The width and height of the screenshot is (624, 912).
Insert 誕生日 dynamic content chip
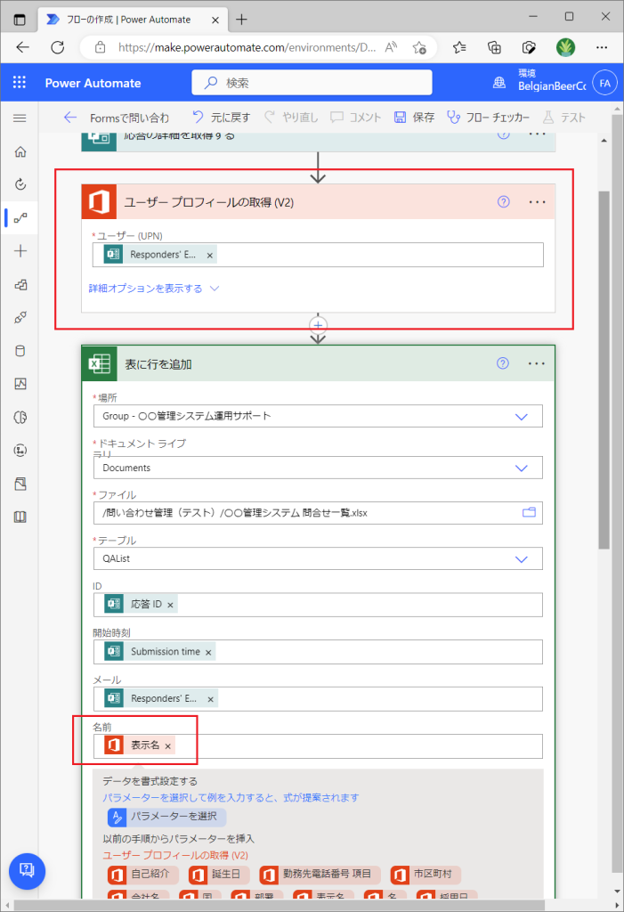pyautogui.click(x=219, y=875)
